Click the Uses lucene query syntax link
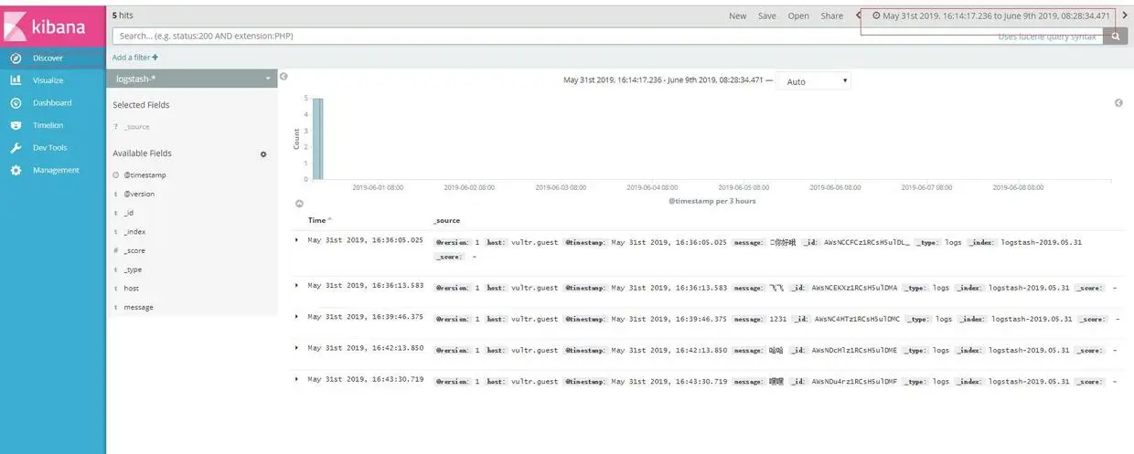 tap(1046, 37)
